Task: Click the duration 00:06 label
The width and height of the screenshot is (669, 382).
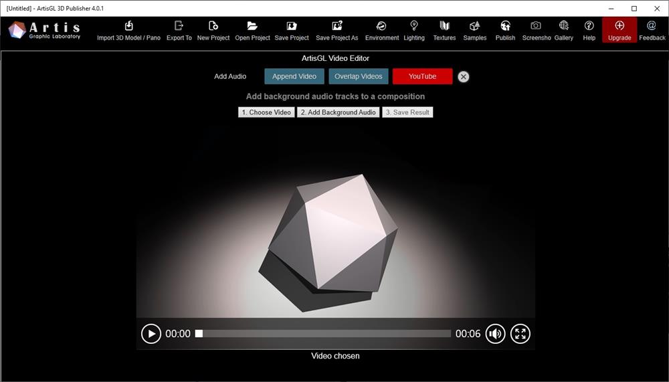Action: [468, 334]
